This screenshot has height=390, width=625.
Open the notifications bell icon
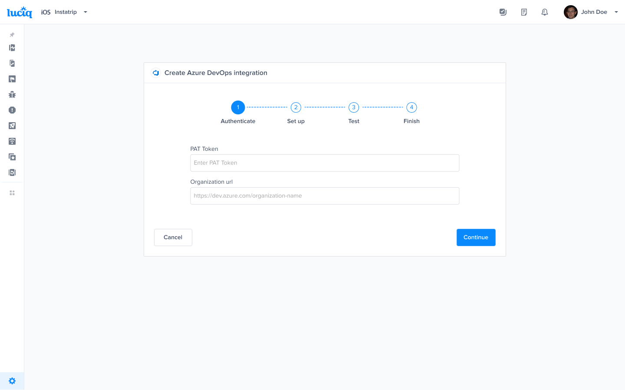click(x=545, y=12)
